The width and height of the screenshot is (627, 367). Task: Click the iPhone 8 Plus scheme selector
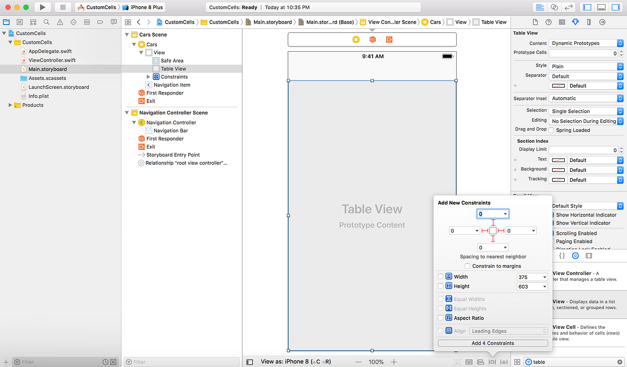point(145,7)
